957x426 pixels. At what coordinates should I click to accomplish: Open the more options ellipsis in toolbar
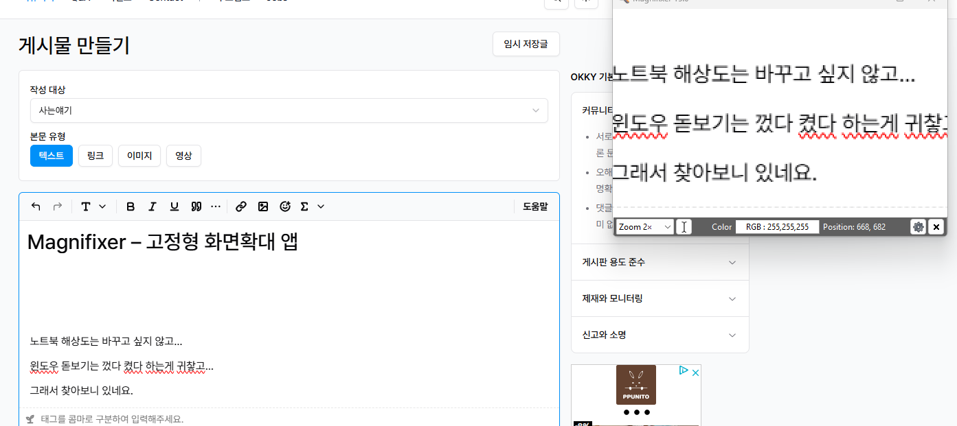coord(216,206)
